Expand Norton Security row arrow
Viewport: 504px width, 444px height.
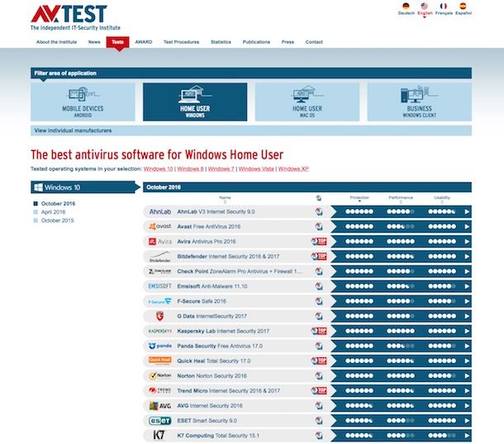pos(467,376)
